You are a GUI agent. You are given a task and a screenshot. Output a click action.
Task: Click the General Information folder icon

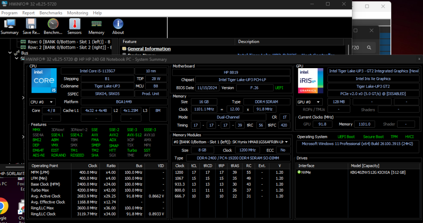point(124,49)
